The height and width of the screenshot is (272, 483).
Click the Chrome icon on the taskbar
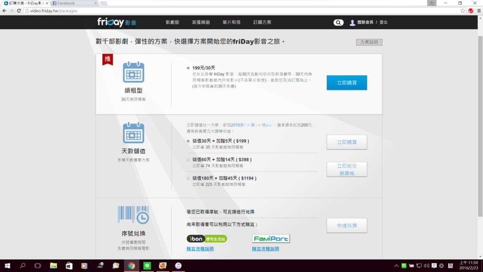click(x=132, y=265)
